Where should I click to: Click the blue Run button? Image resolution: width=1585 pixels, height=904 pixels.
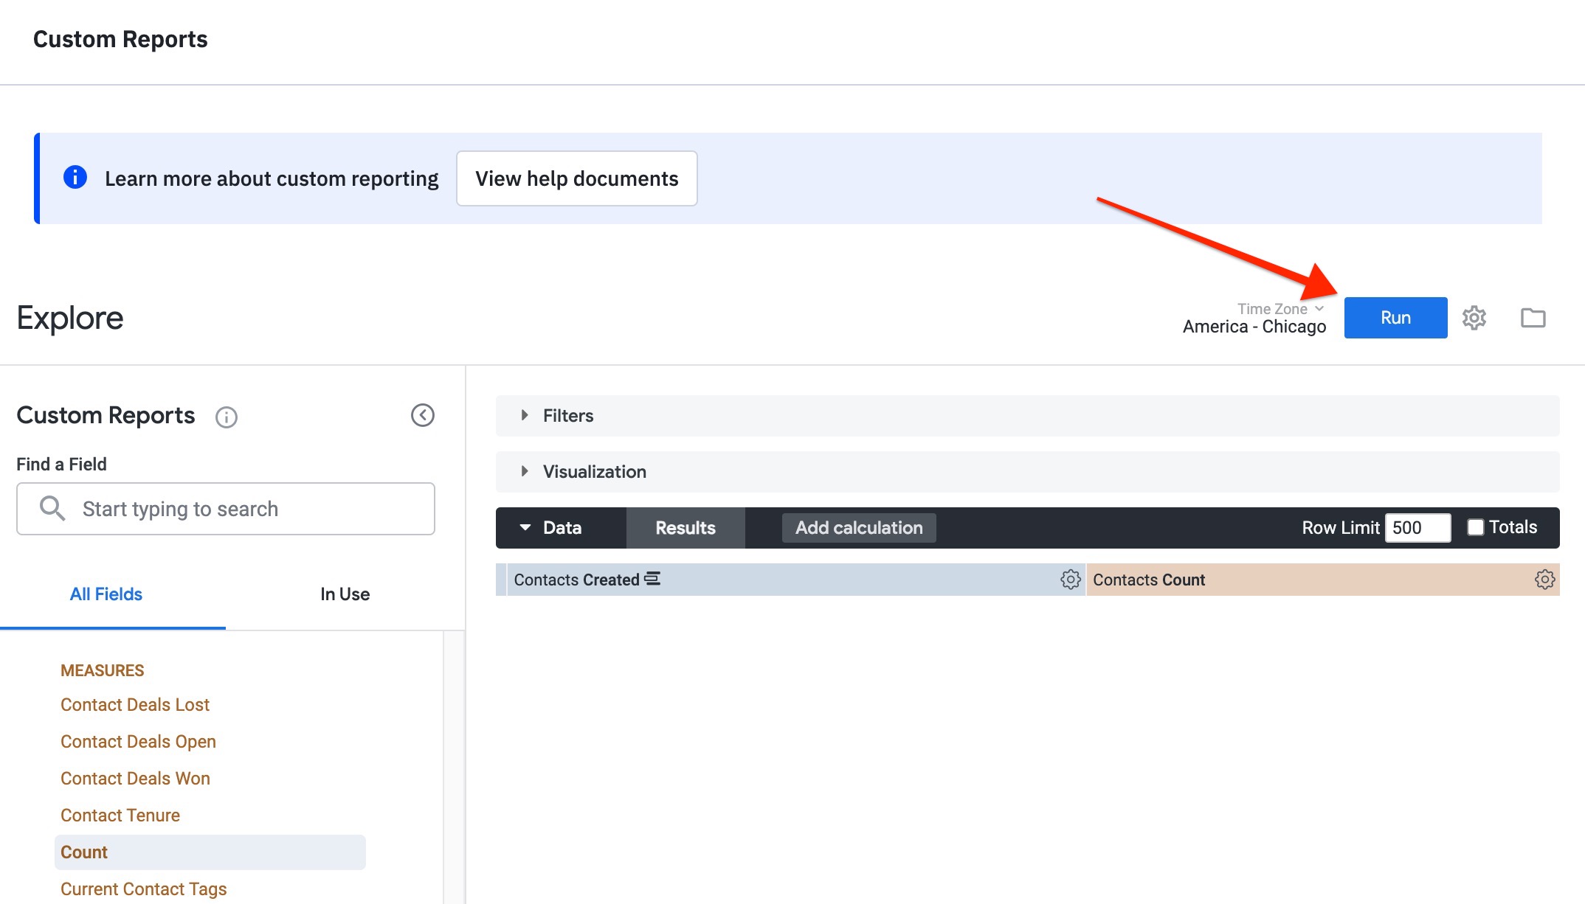tap(1395, 318)
